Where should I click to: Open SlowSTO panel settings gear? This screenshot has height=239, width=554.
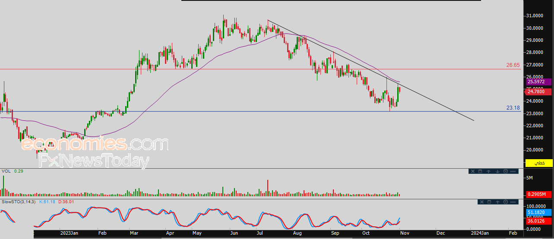506,202
